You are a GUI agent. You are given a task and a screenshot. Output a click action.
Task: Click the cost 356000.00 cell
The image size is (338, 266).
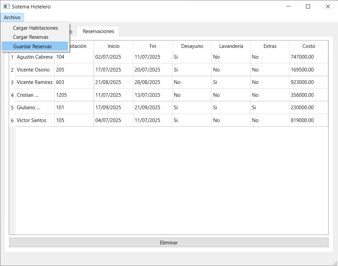point(309,95)
